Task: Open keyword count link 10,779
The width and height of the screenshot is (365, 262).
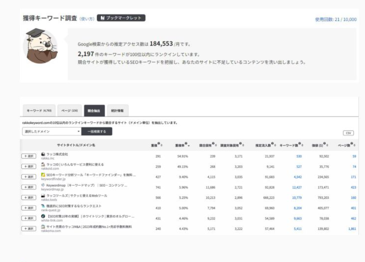Action: [297, 198]
